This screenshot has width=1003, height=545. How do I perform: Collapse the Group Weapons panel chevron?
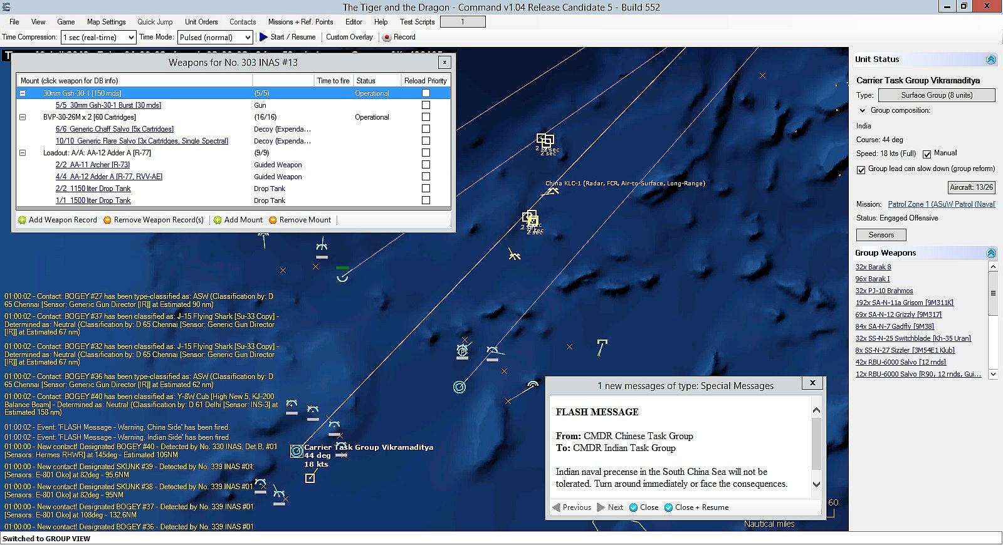coord(991,253)
